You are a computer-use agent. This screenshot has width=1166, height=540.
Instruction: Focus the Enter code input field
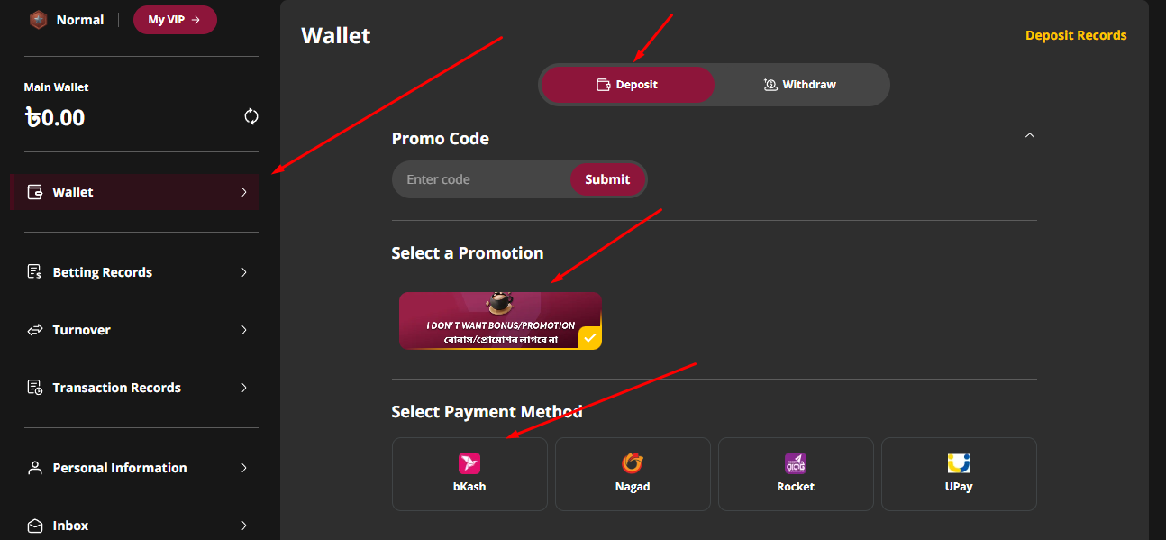482,179
